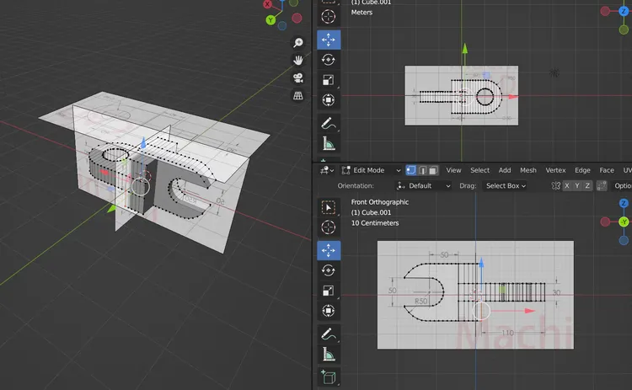Click the zoom magnifier icon in perspective viewport
The image size is (632, 390).
(x=297, y=42)
